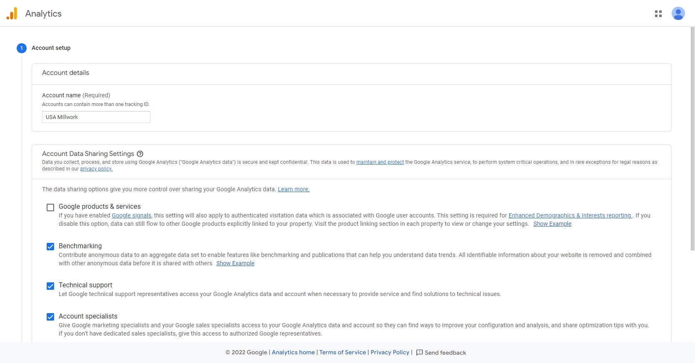The width and height of the screenshot is (695, 363).
Task: Click the Account Data Sharing Settings heading
Action: point(88,154)
